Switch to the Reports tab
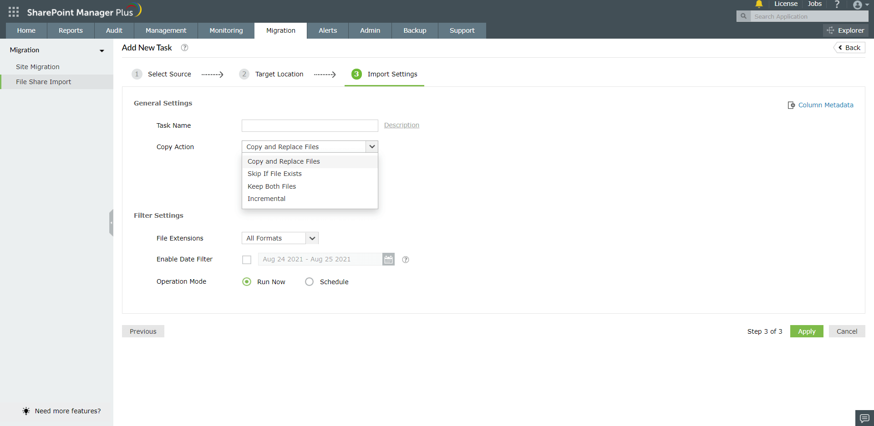This screenshot has height=426, width=874. 71,30
